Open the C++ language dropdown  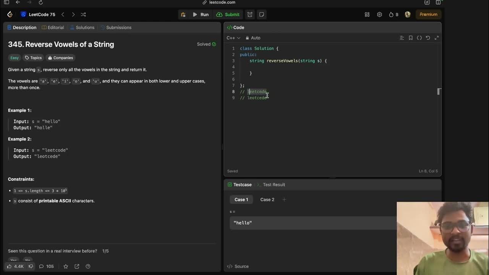233,38
